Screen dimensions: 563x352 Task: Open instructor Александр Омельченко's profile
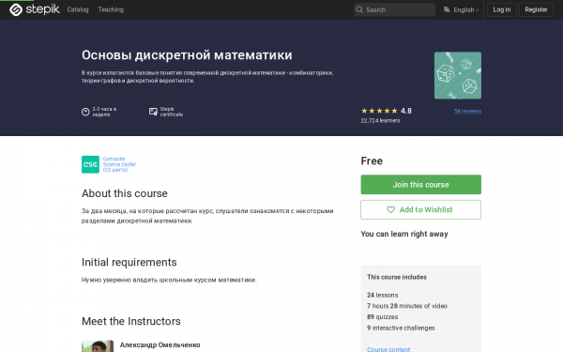coord(160,344)
